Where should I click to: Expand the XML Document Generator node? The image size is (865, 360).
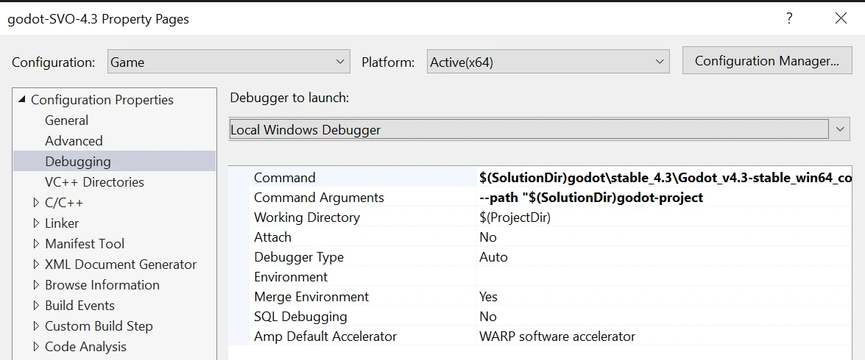[x=37, y=264]
